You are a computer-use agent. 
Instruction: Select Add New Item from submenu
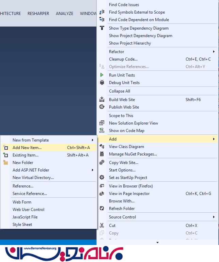(x=27, y=148)
